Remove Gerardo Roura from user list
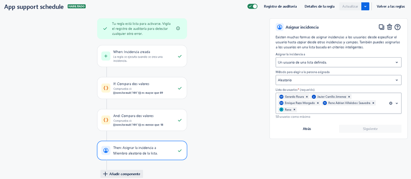This screenshot has width=411, height=179. click(307, 97)
